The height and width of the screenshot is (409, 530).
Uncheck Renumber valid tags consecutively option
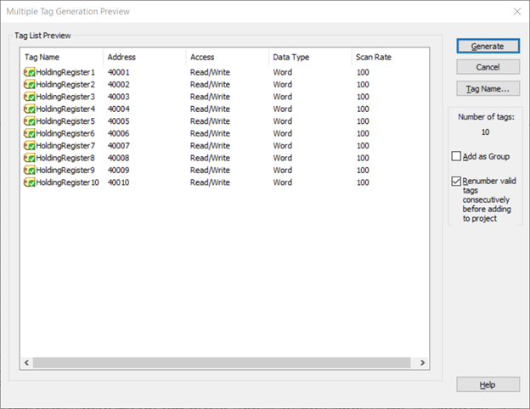pyautogui.click(x=457, y=181)
